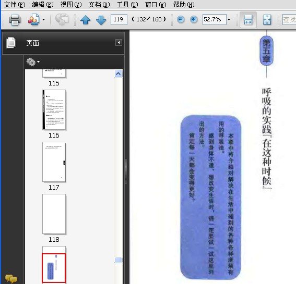296x284 pixels.
Task: Select the page 116 thumbnail
Action: pyautogui.click(x=54, y=110)
